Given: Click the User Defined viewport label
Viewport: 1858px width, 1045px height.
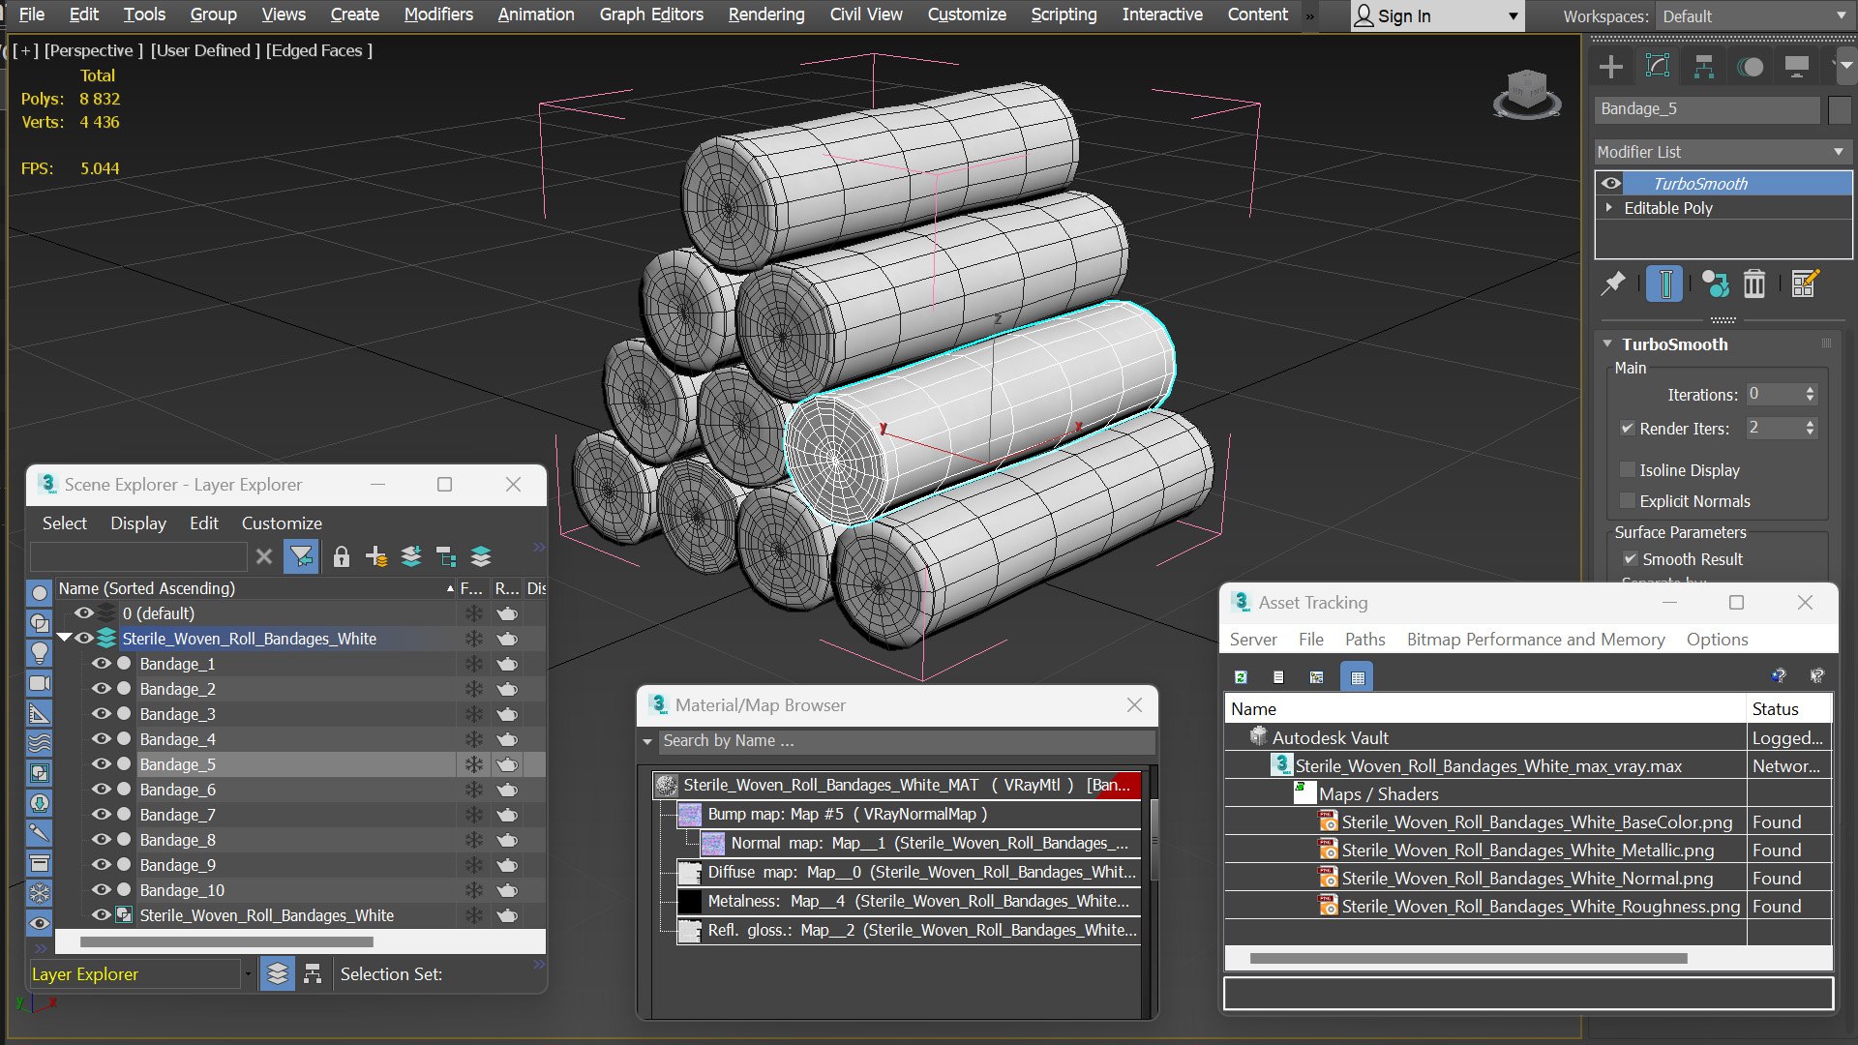Looking at the screenshot, I should (x=205, y=50).
